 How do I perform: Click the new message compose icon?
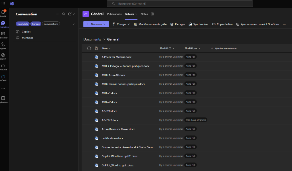[70, 14]
